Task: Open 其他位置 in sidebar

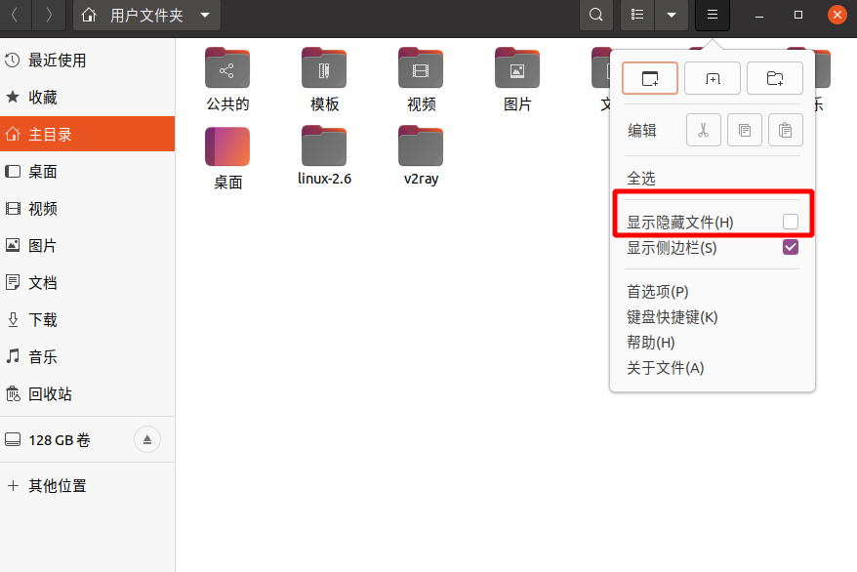Action: (88, 486)
